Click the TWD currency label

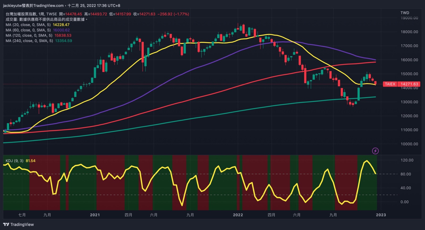405,13
